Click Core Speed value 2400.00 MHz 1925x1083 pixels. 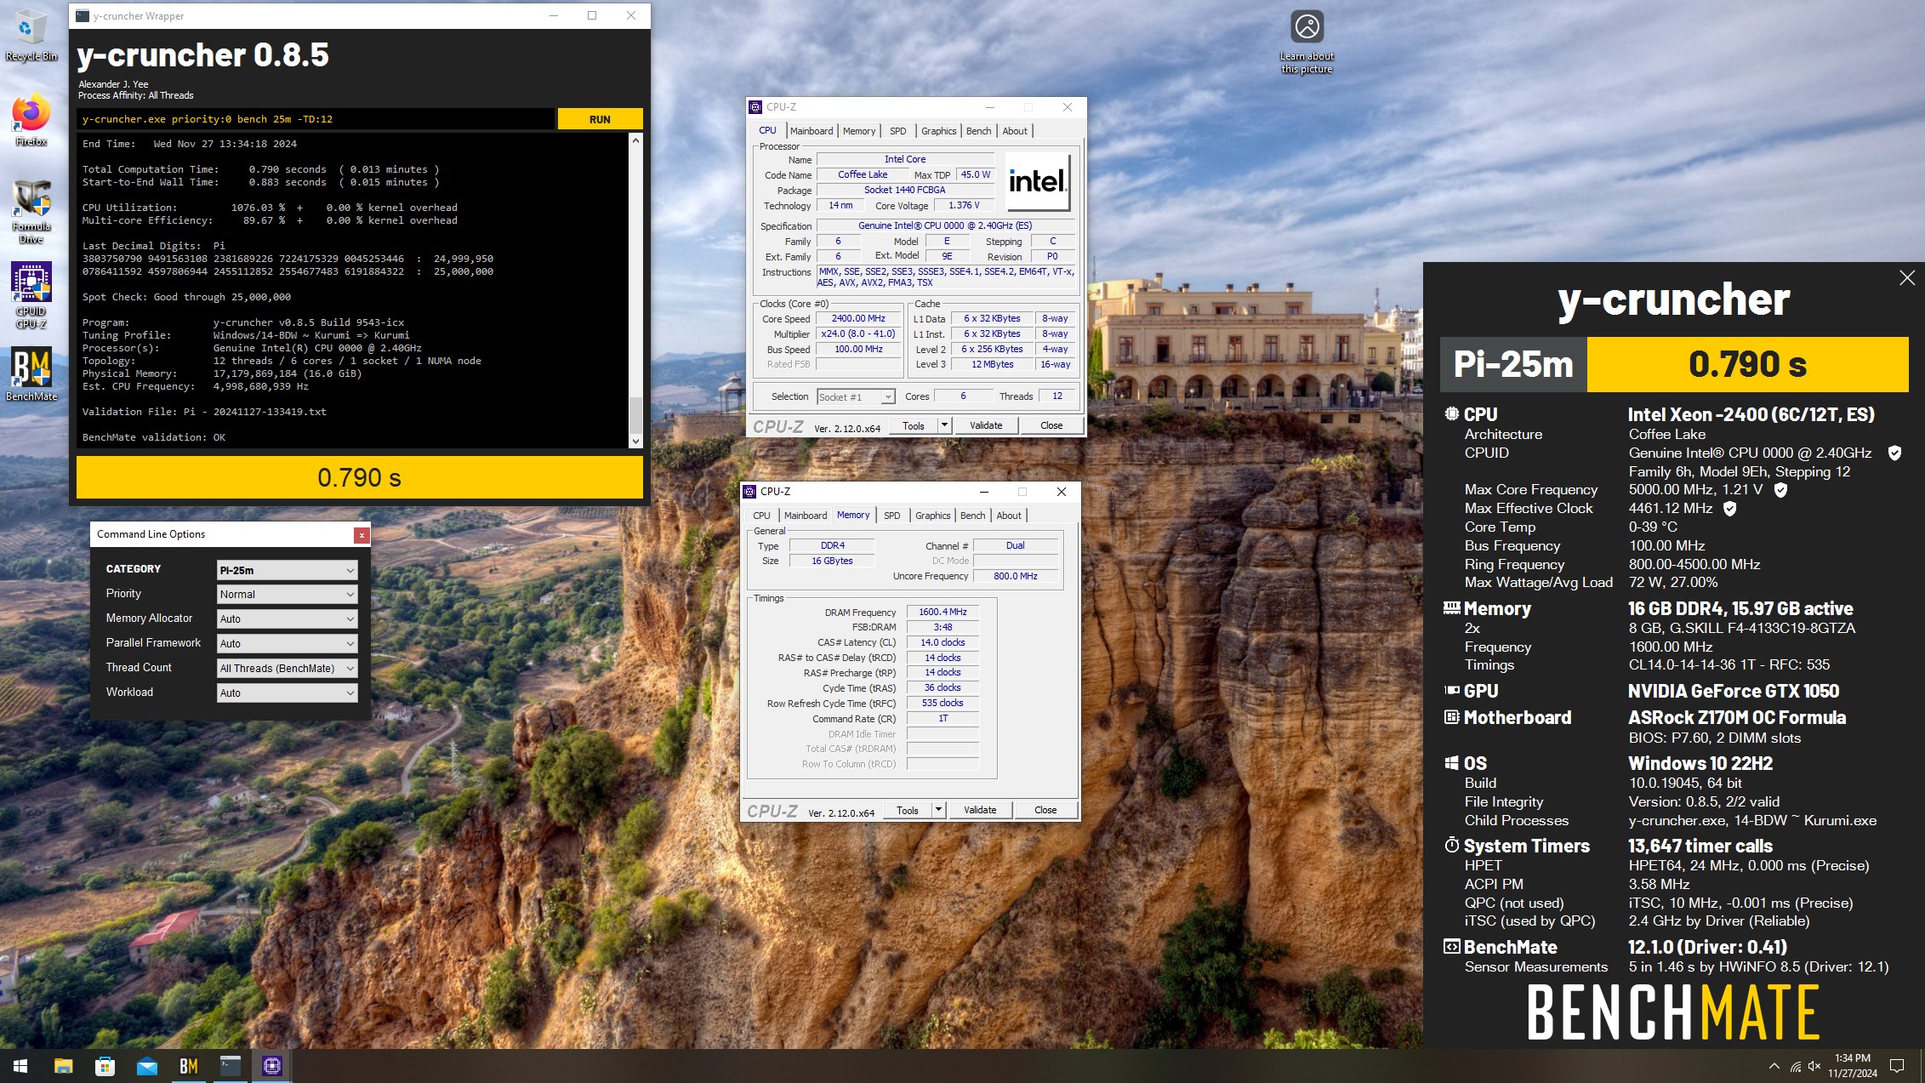858,318
